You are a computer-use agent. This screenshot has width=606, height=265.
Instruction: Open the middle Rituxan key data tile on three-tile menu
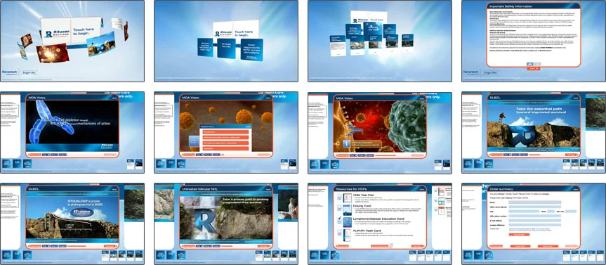[x=226, y=48]
